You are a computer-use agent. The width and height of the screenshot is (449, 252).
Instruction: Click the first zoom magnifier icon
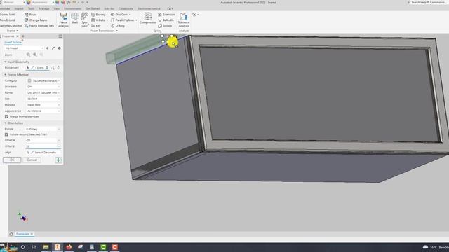[28, 55]
